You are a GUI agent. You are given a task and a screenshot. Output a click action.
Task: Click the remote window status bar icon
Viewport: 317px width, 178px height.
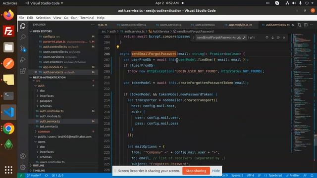tap(21, 176)
